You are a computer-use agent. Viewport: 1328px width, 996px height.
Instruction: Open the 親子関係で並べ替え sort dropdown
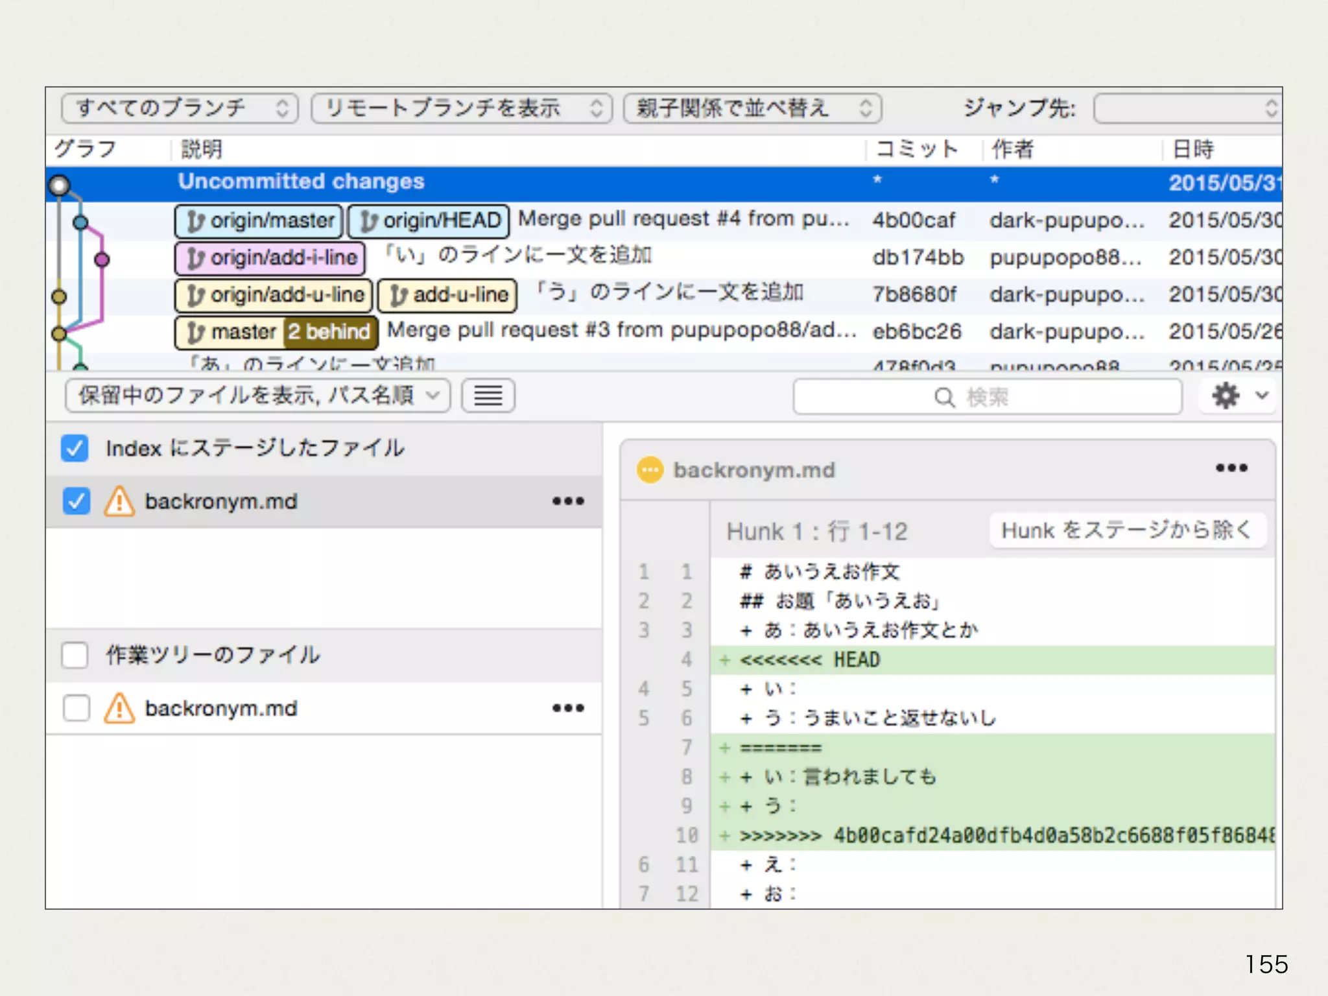(x=752, y=108)
